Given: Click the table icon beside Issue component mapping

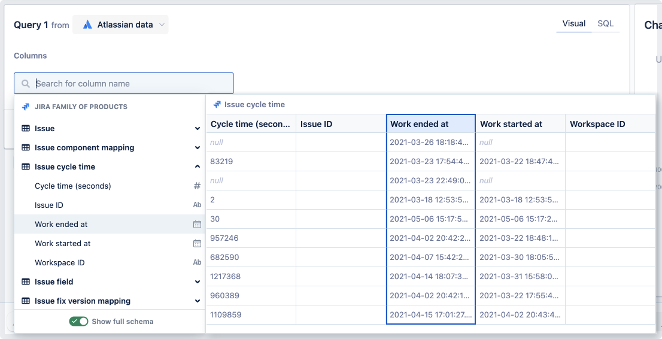Looking at the screenshot, I should coord(26,147).
